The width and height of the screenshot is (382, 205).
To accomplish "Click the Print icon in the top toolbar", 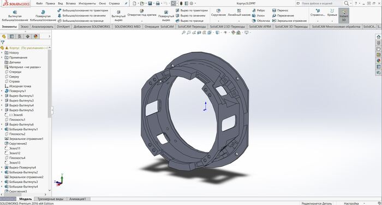I will click(158, 3).
